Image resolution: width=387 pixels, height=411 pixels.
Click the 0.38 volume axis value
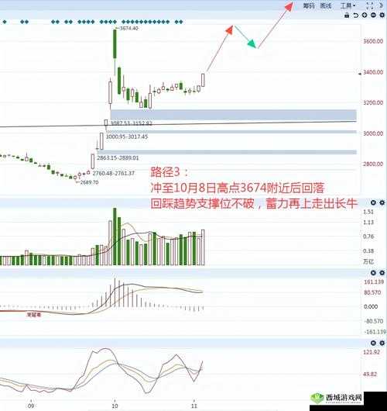coord(368,251)
